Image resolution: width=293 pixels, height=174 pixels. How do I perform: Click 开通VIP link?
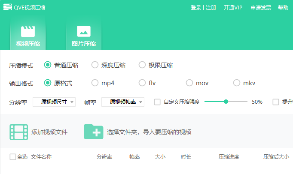[233, 8]
